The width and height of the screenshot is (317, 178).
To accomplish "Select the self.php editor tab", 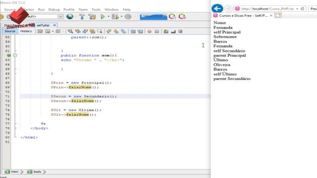I will [43, 25].
